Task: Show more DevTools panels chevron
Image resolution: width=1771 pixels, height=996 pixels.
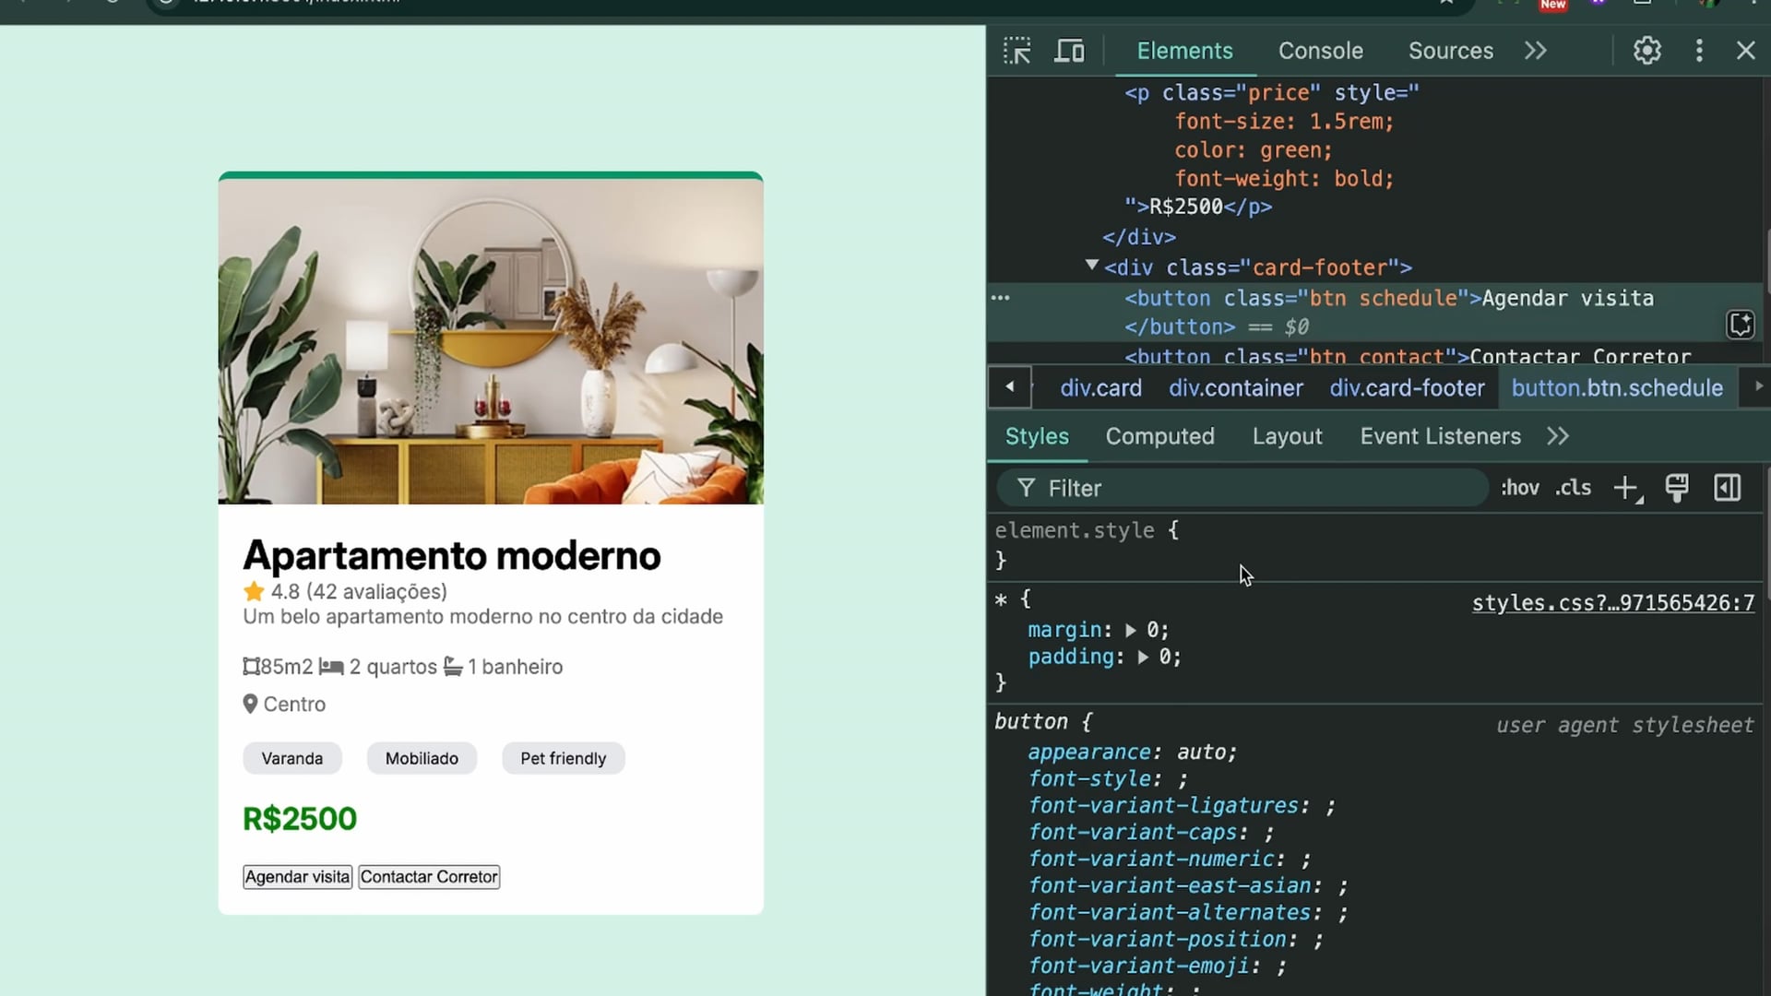Action: tap(1535, 51)
